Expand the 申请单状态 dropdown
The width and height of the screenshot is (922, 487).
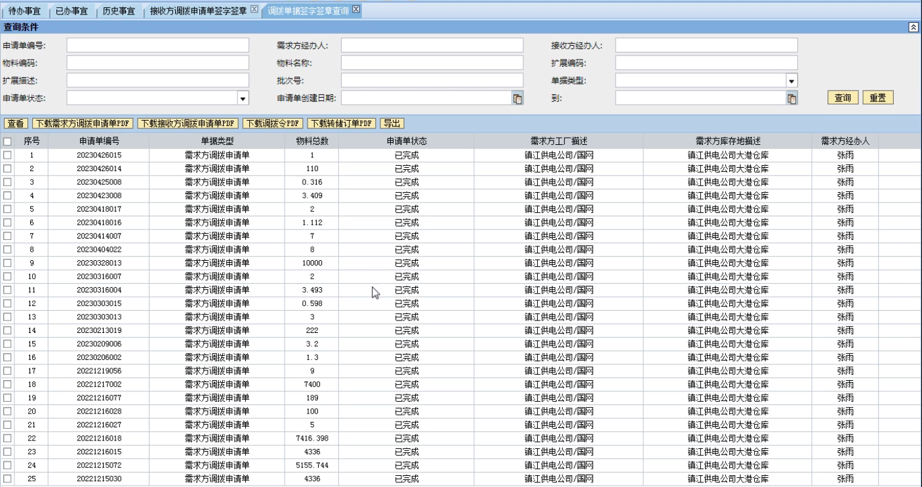click(x=243, y=98)
